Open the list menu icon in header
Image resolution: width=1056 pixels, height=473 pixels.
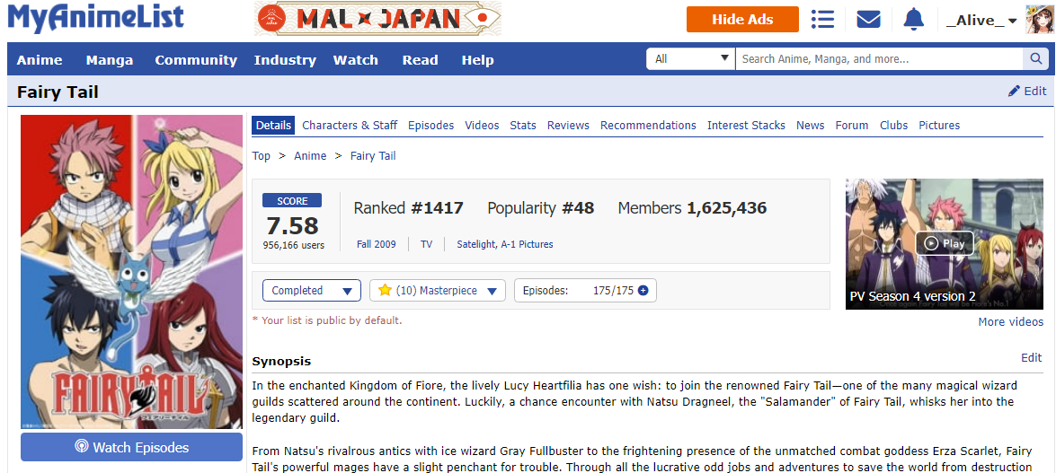(x=822, y=19)
